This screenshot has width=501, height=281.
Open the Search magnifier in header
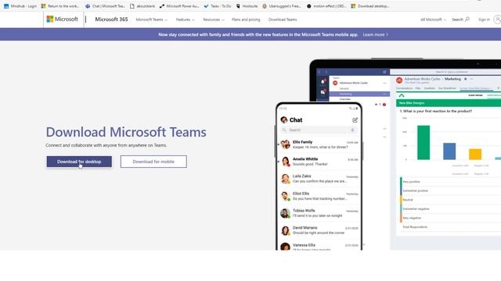(x=460, y=20)
